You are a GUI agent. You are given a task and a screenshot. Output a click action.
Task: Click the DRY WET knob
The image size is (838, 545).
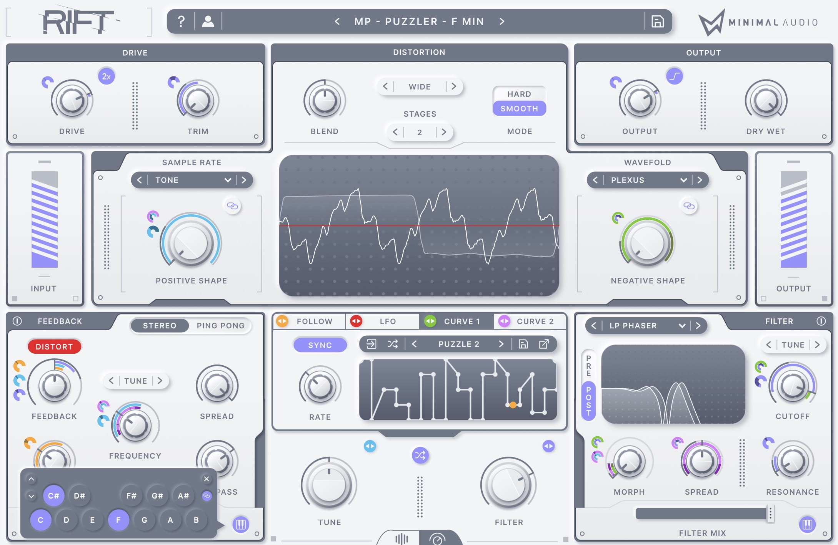(766, 101)
